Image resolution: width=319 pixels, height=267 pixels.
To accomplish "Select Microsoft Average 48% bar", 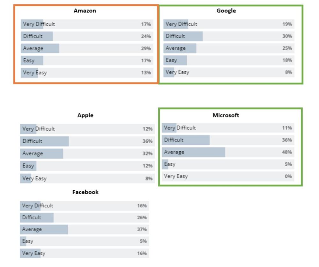I will click(x=228, y=152).
